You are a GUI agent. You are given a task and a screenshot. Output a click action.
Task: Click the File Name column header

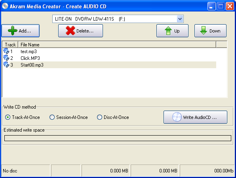pyautogui.click(x=117, y=45)
